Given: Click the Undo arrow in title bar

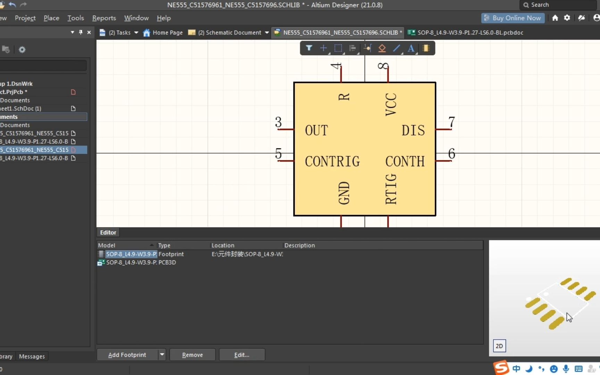Looking at the screenshot, I should [x=12, y=5].
